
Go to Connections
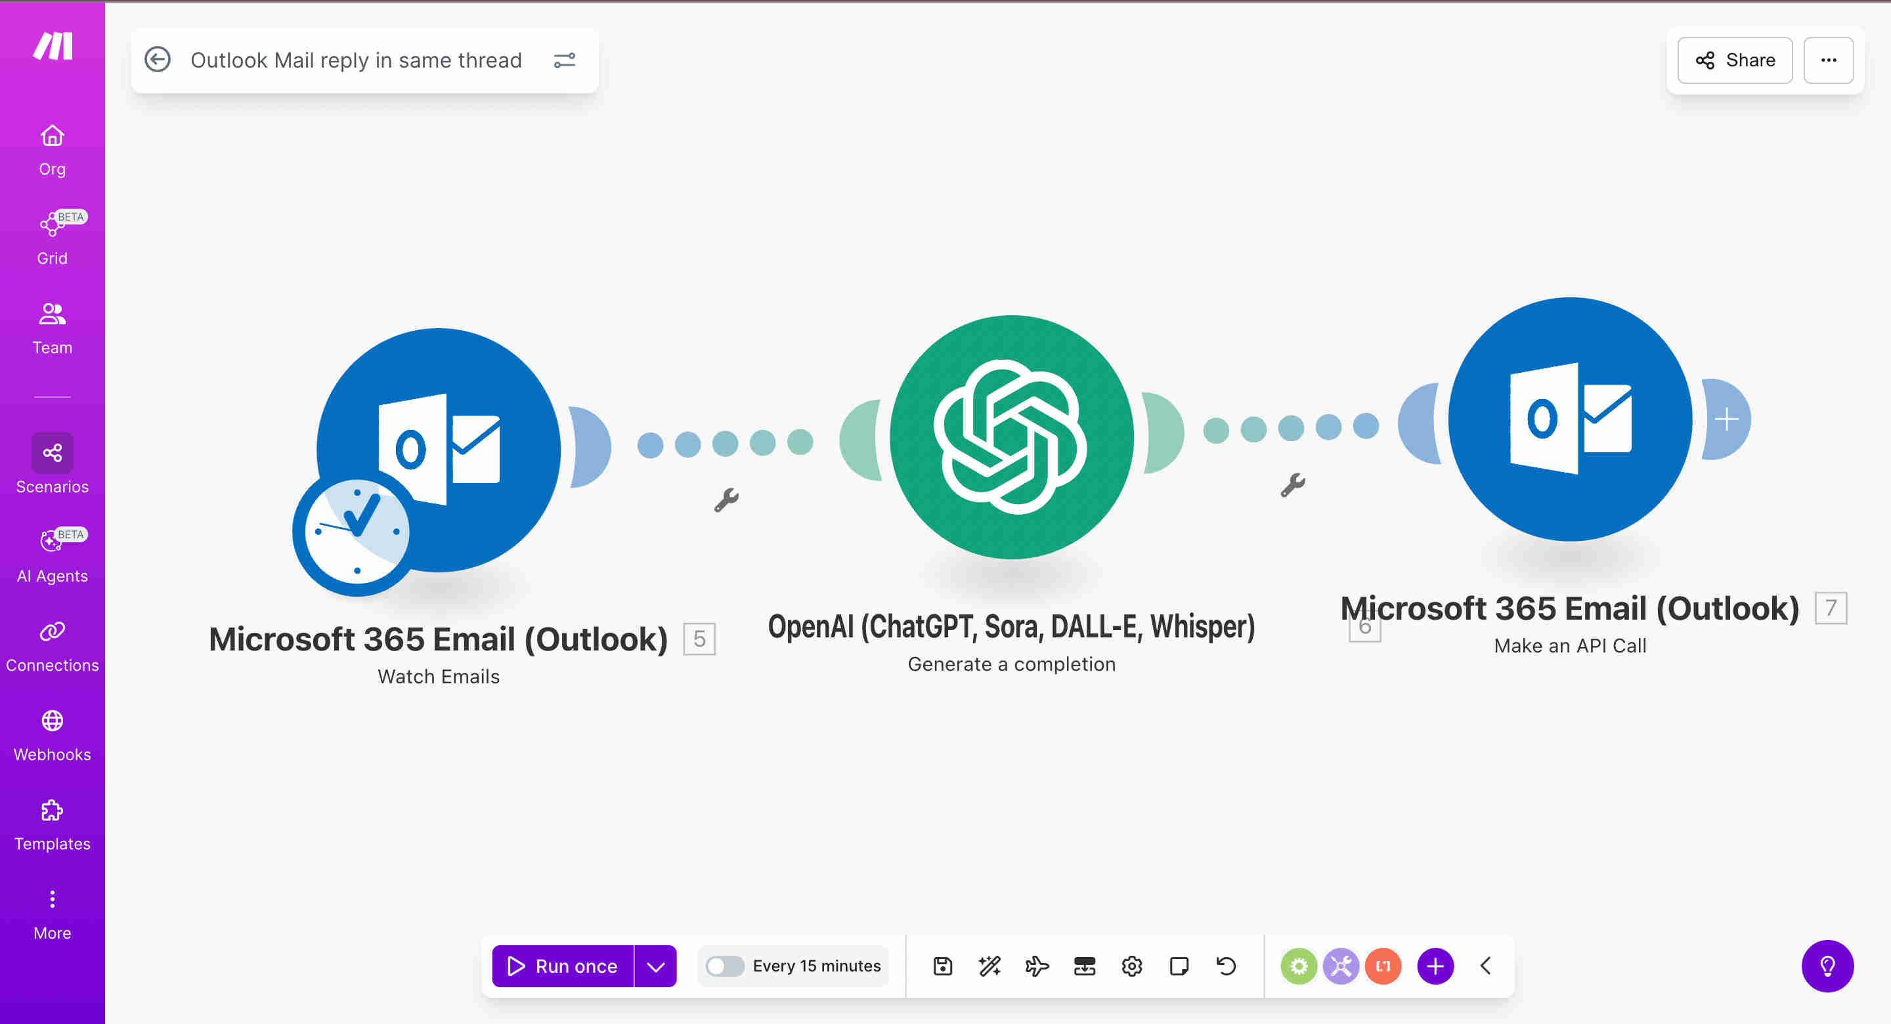pos(52,646)
